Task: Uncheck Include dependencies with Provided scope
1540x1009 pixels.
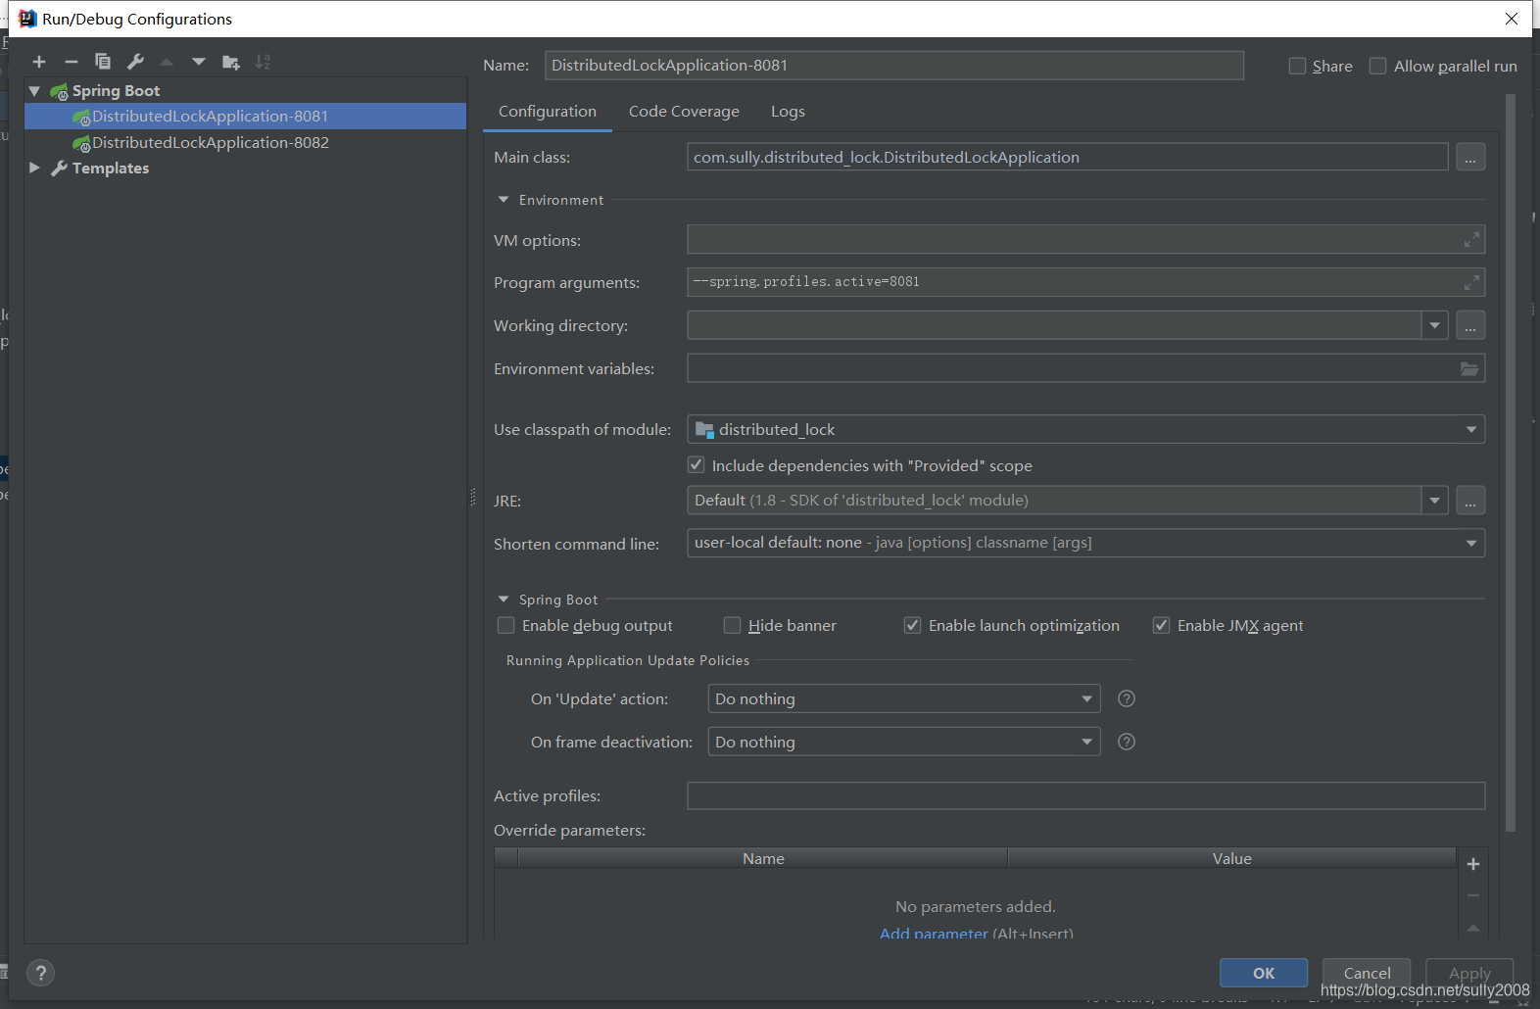Action: click(x=697, y=464)
